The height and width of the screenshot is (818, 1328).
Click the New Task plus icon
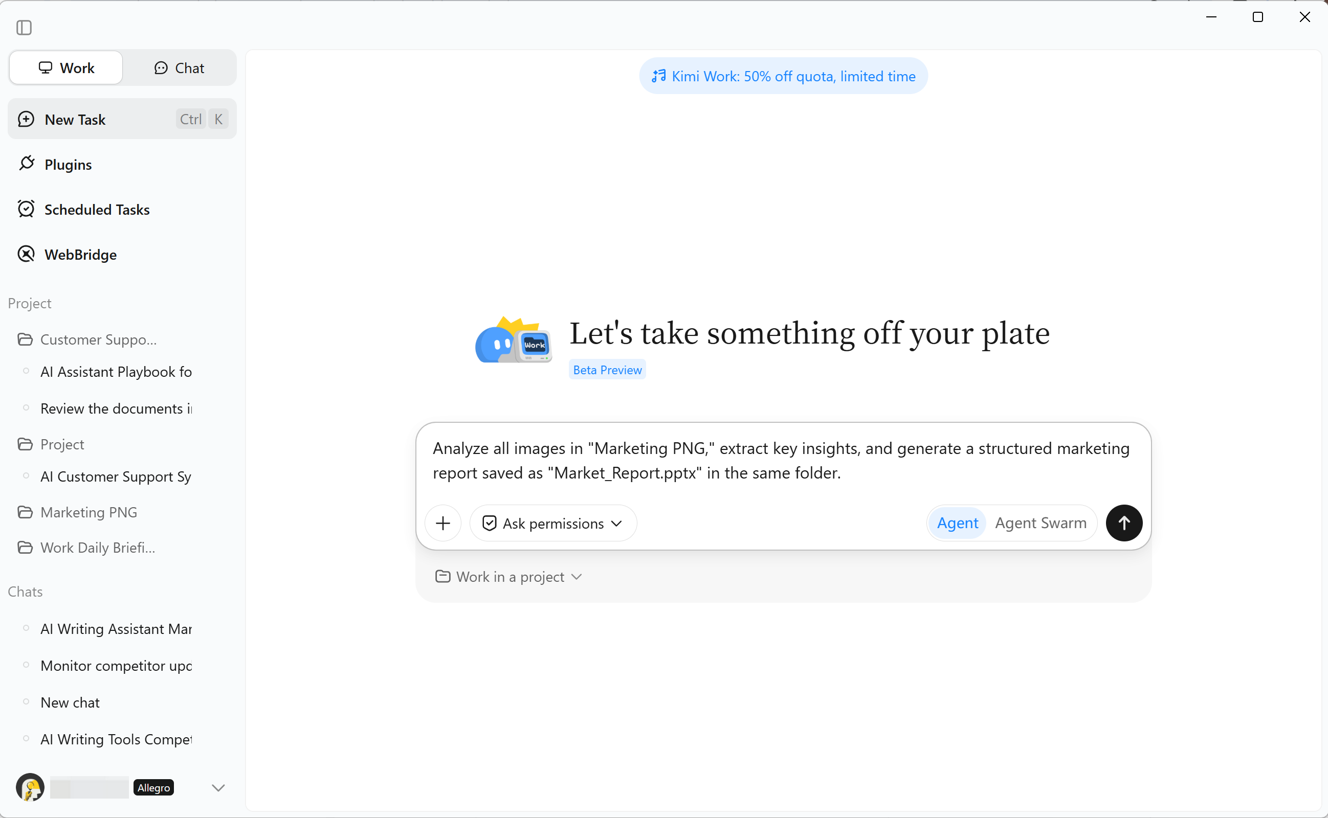26,119
